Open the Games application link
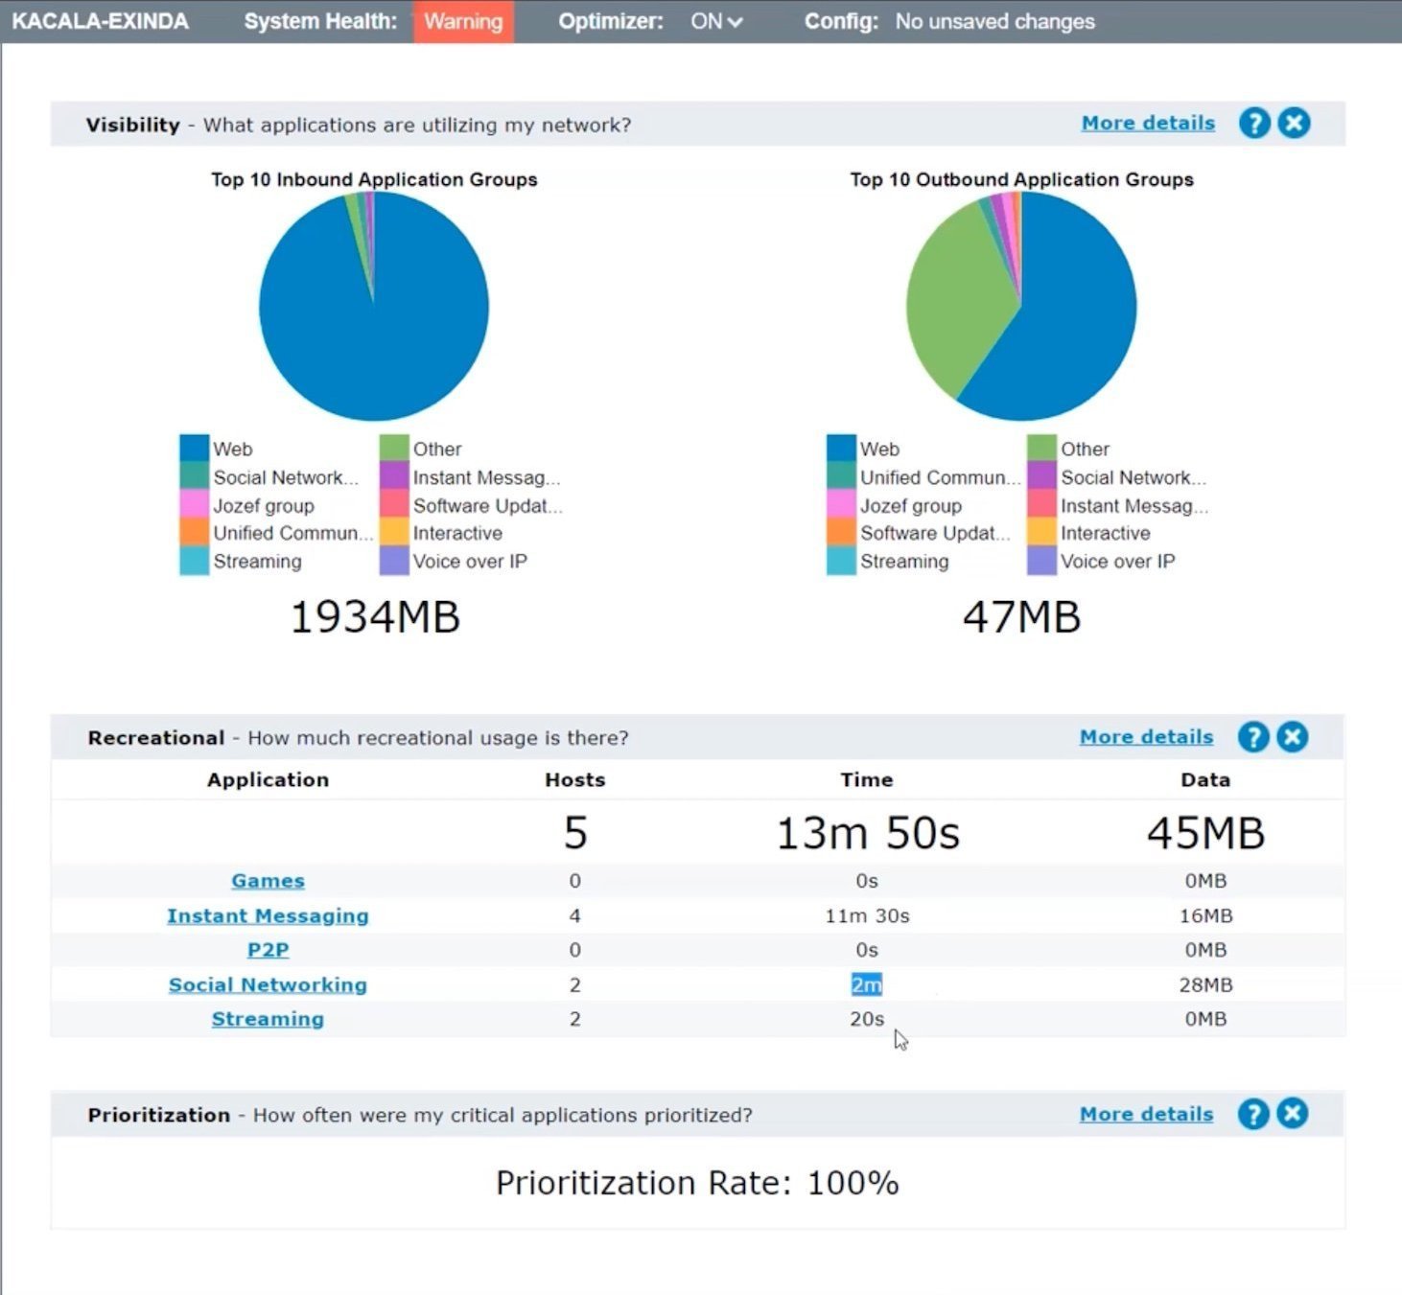The width and height of the screenshot is (1402, 1295). [x=268, y=881]
